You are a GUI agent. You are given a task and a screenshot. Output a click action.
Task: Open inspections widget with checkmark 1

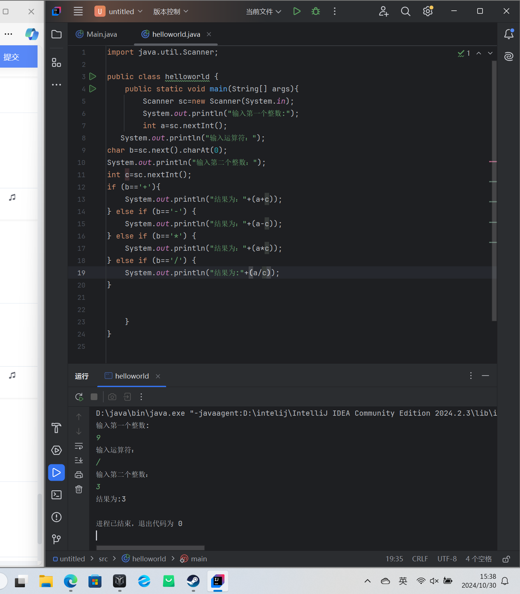click(x=464, y=53)
